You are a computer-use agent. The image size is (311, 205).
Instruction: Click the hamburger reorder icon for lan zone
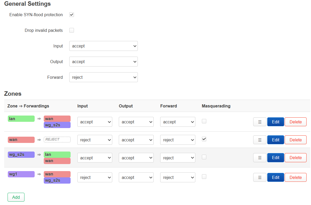(x=260, y=122)
